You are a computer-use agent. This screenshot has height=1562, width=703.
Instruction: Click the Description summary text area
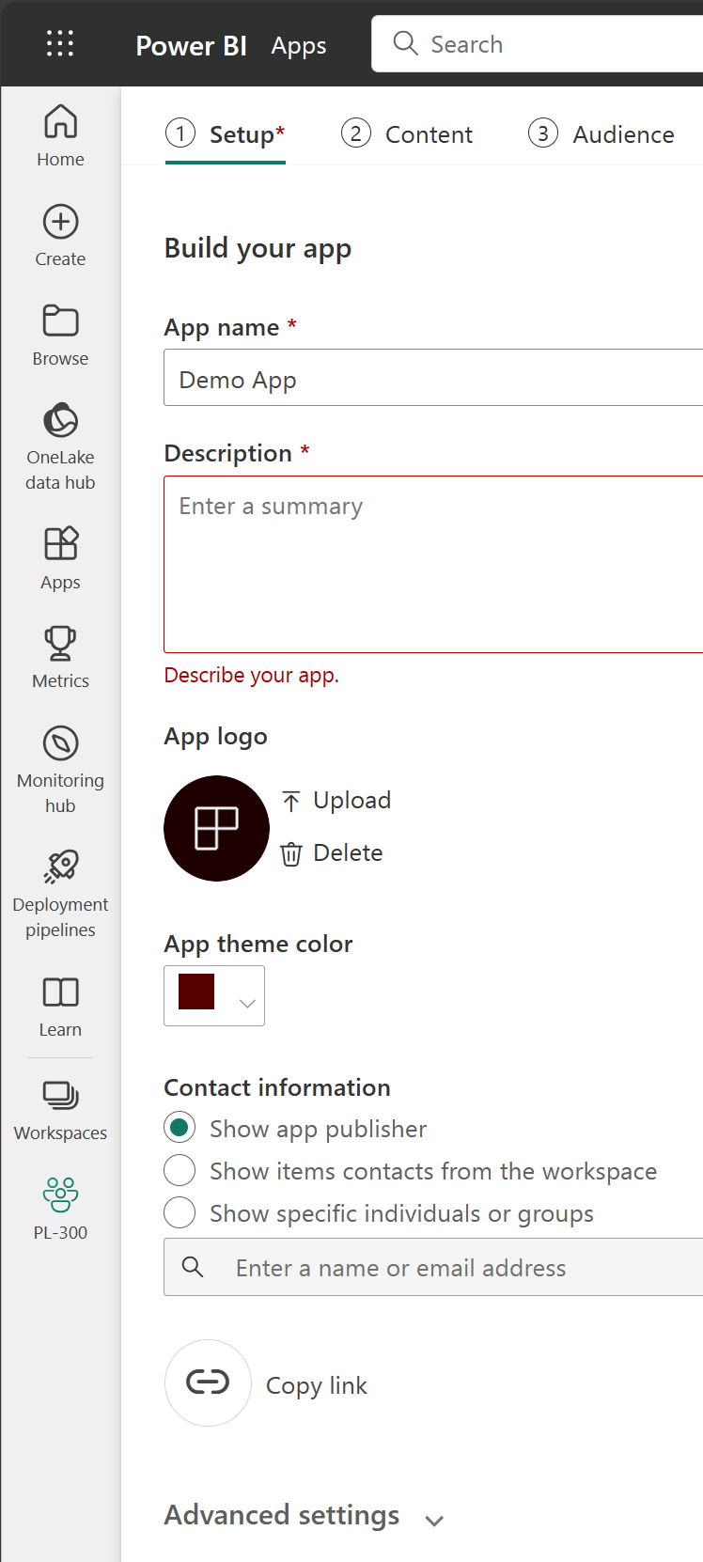pyautogui.click(x=433, y=564)
